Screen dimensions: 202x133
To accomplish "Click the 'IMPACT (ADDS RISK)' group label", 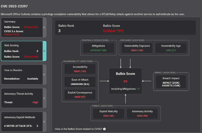I will click(165, 73).
